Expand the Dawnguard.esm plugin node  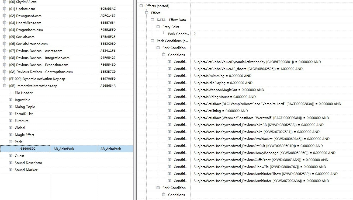click(5, 16)
